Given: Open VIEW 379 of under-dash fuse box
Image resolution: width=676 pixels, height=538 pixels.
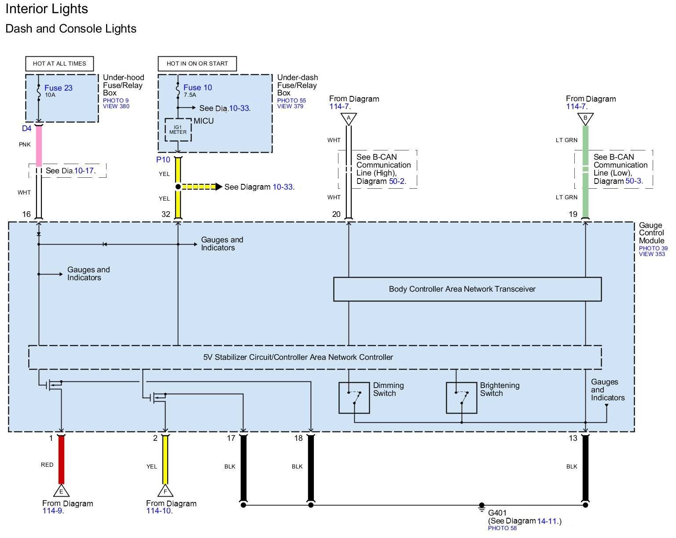Looking at the screenshot, I should click(290, 106).
